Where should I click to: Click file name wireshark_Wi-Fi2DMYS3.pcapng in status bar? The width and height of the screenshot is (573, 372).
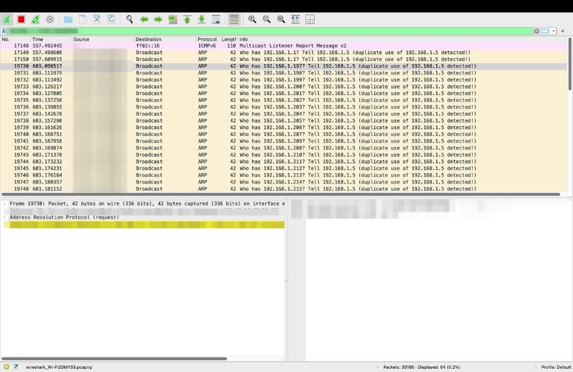(59, 368)
